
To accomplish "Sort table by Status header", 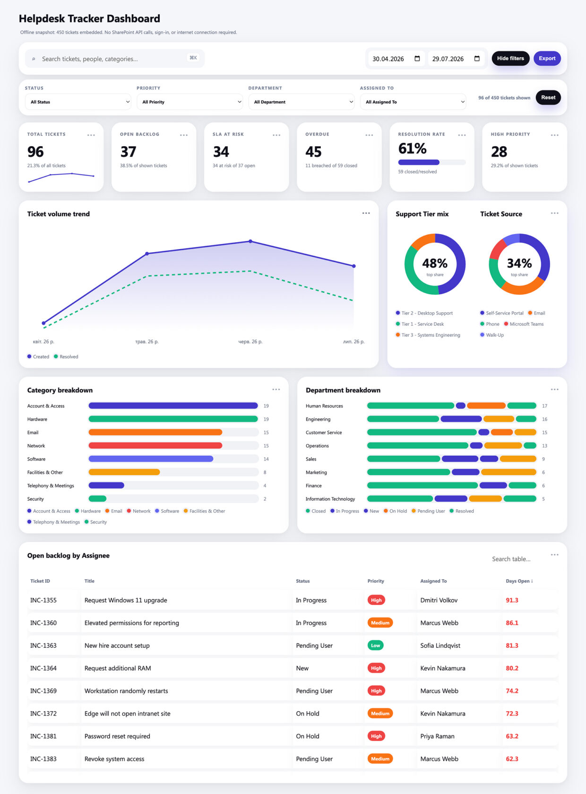I will click(x=303, y=581).
